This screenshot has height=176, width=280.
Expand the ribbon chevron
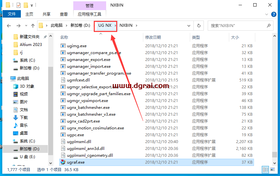click(x=267, y=14)
